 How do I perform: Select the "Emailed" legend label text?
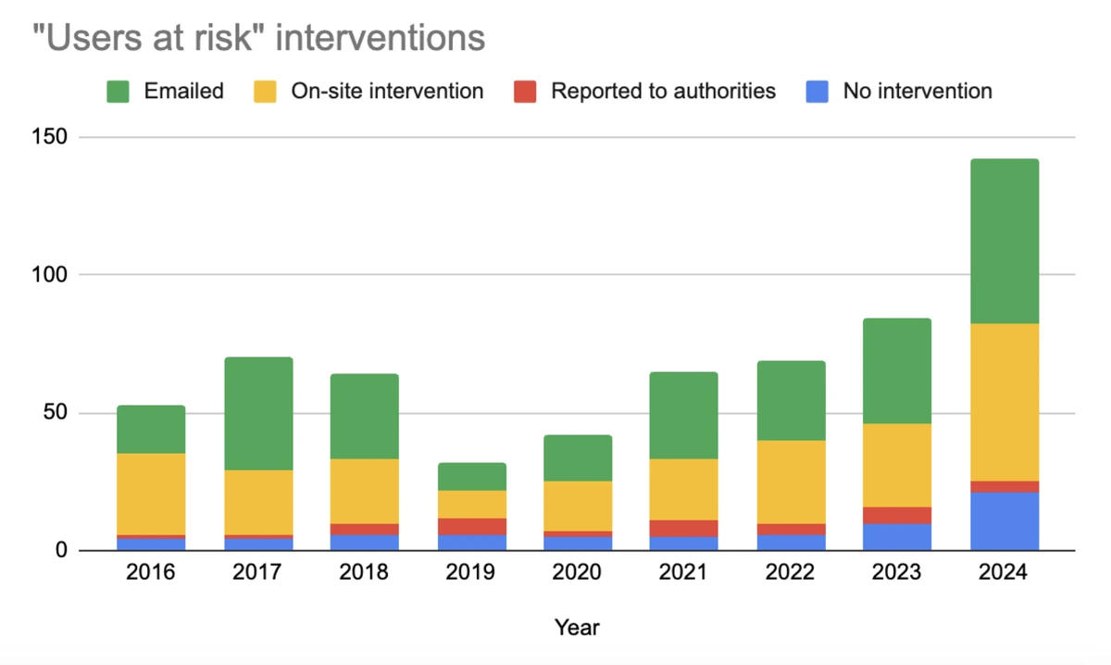tap(183, 91)
